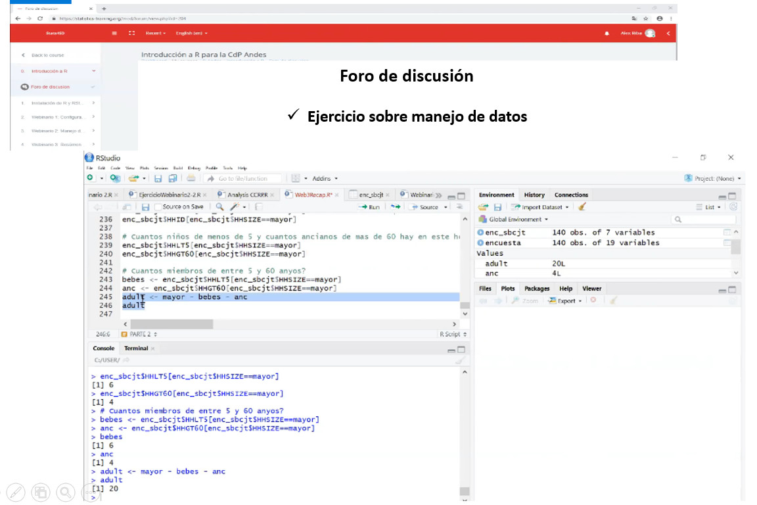Click the Back to course link
The width and height of the screenshot is (757, 505).
47,55
